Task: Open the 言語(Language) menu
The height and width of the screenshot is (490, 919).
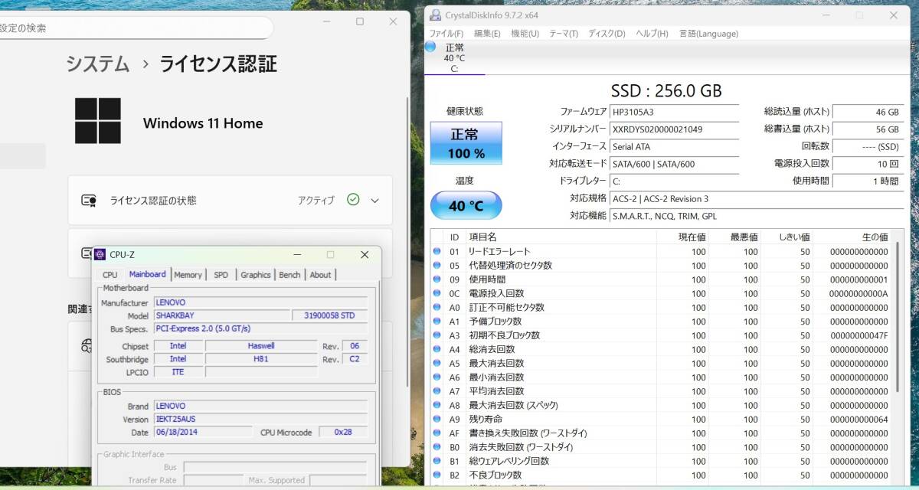Action: (708, 34)
